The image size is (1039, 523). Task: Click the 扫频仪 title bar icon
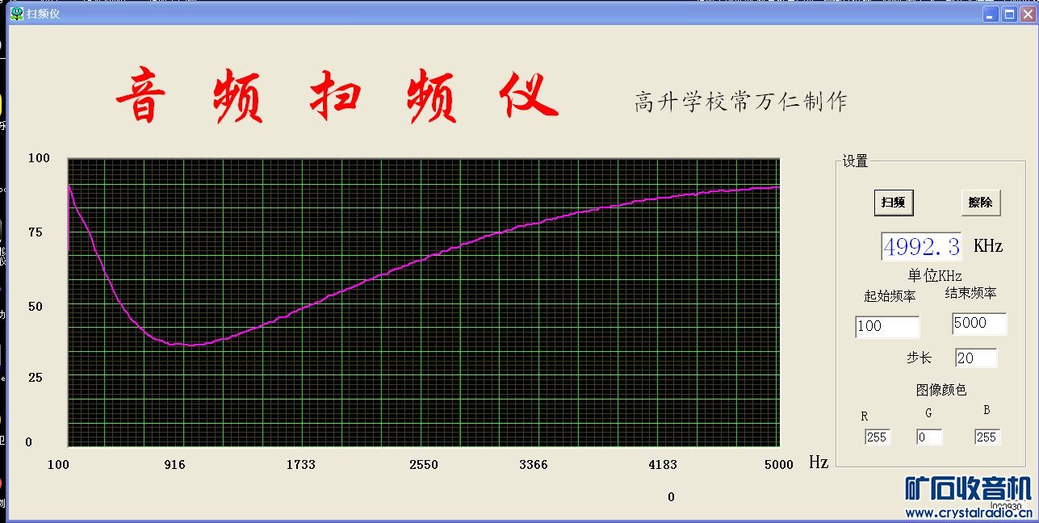(16, 14)
